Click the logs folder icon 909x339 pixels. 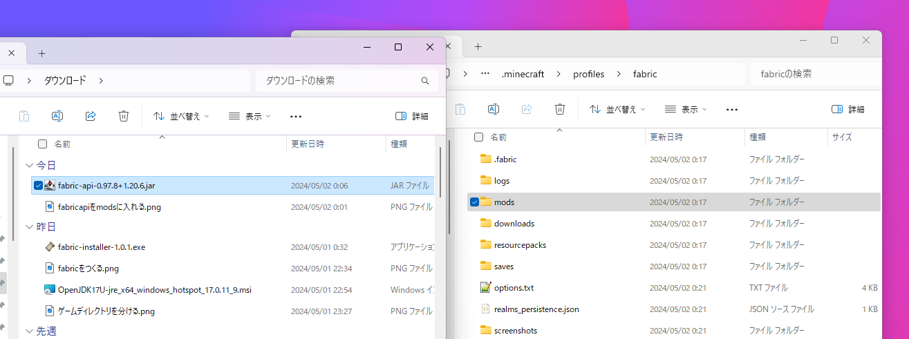pos(485,180)
